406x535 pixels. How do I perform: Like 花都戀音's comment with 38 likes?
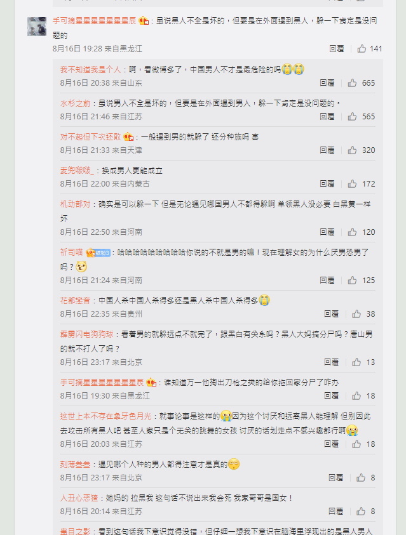pyautogui.click(x=356, y=314)
